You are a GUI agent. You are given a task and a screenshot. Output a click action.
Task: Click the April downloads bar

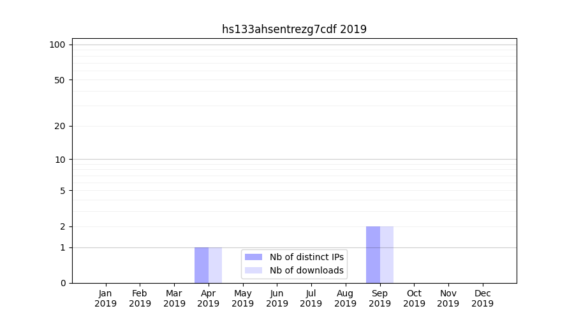click(216, 265)
